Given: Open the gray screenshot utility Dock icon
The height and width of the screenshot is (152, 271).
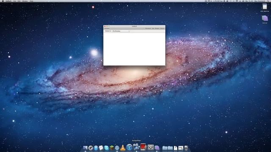Looking at the screenshot, I should point(151,147).
